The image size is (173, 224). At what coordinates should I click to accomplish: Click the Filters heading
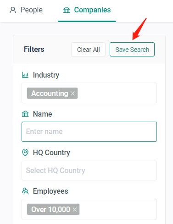[34, 50]
